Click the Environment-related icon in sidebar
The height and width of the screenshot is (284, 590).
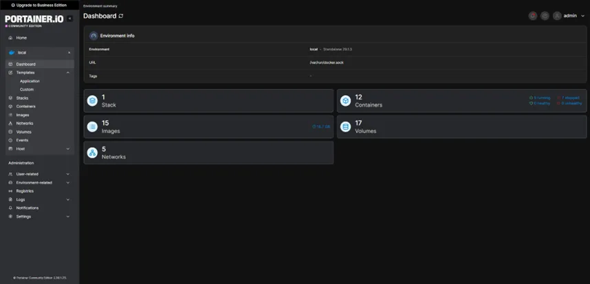[x=10, y=183]
